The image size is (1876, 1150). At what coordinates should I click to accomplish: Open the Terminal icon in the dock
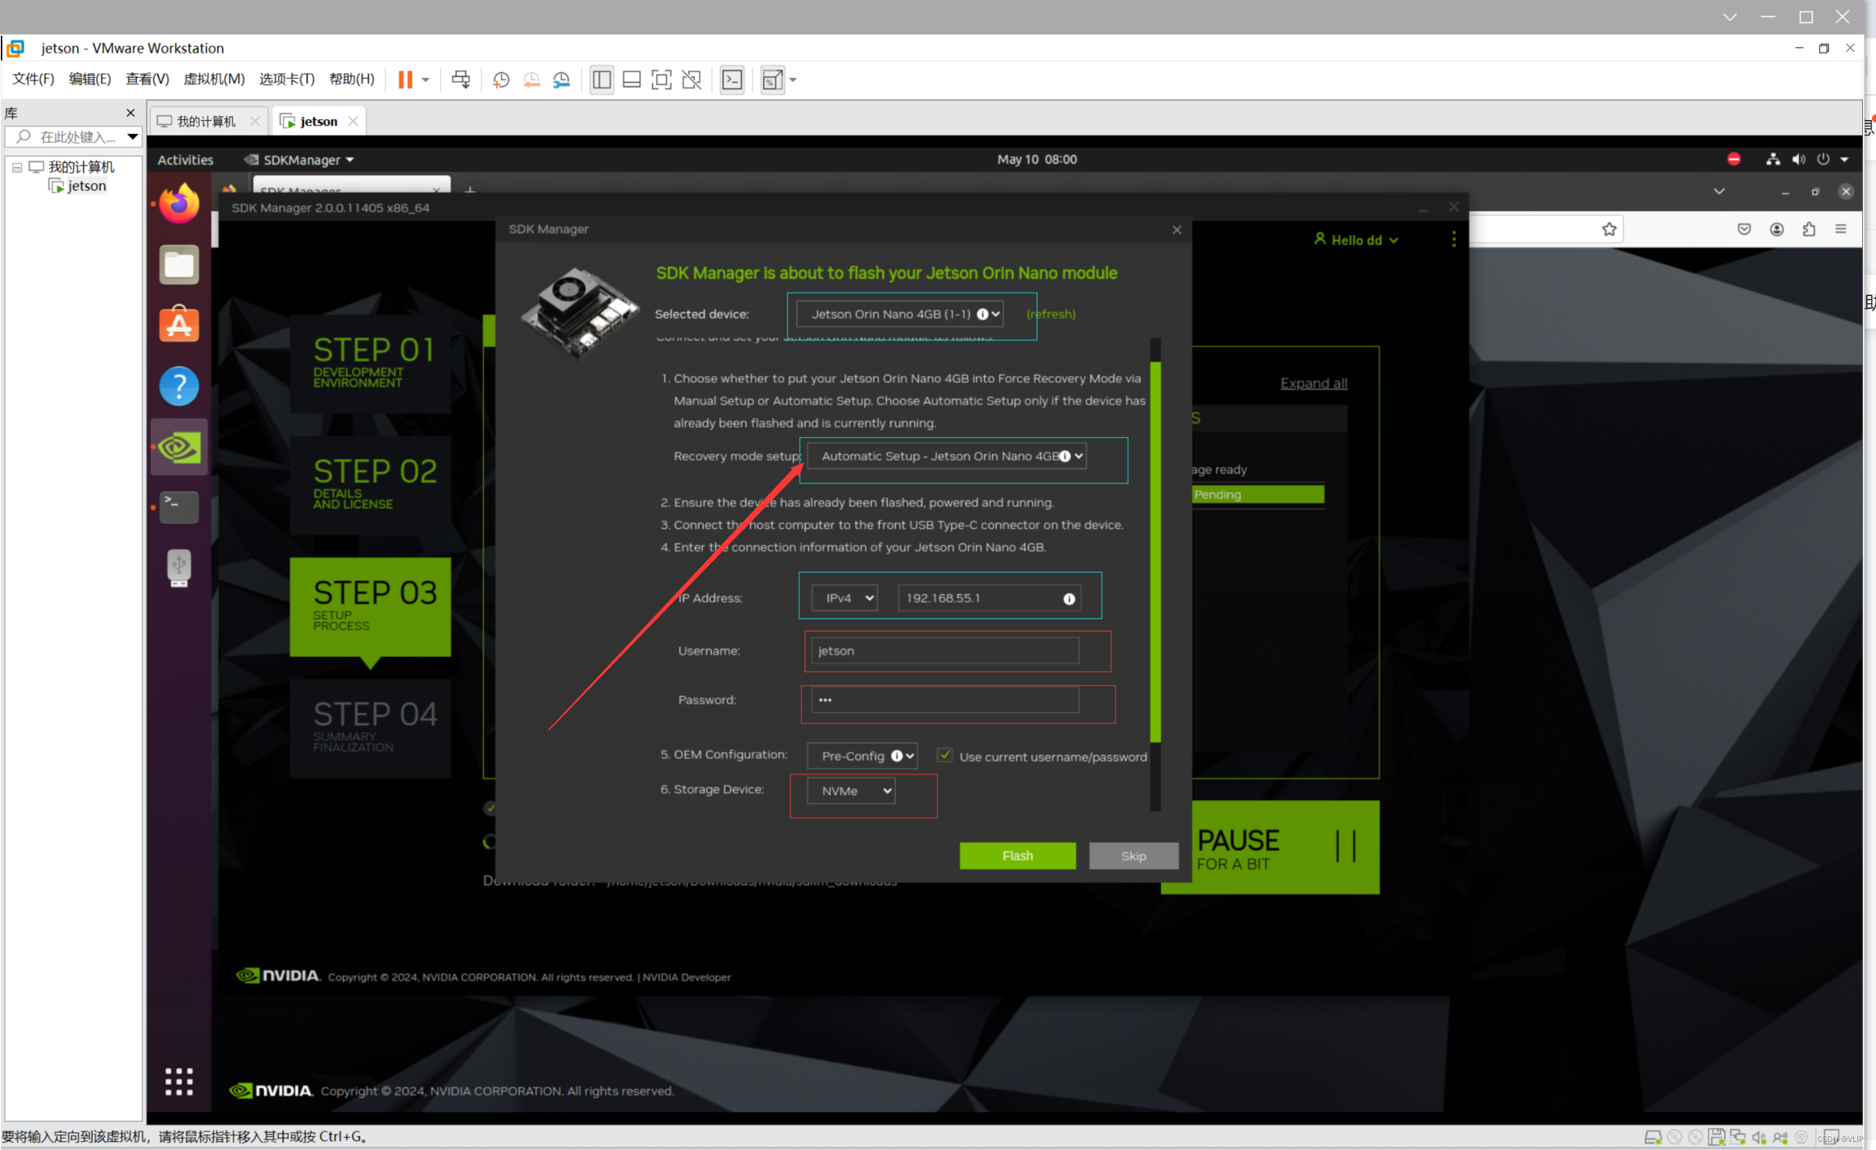tap(179, 507)
